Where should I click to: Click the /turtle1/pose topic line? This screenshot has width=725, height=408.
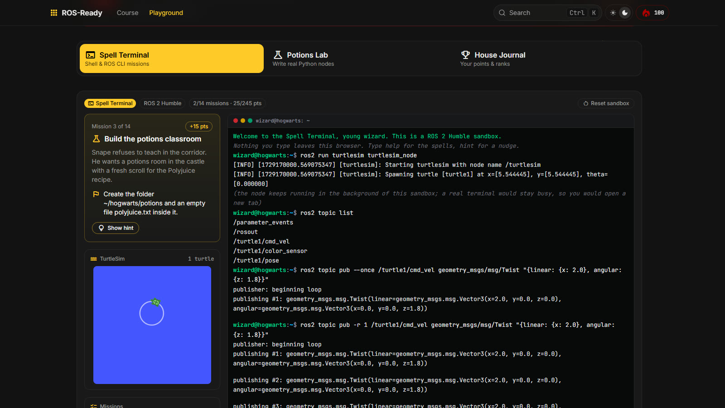click(x=256, y=261)
